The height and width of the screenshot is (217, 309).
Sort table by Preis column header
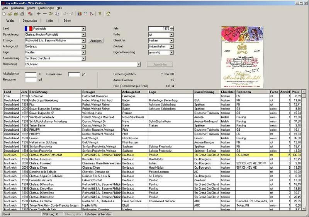(x=296, y=92)
